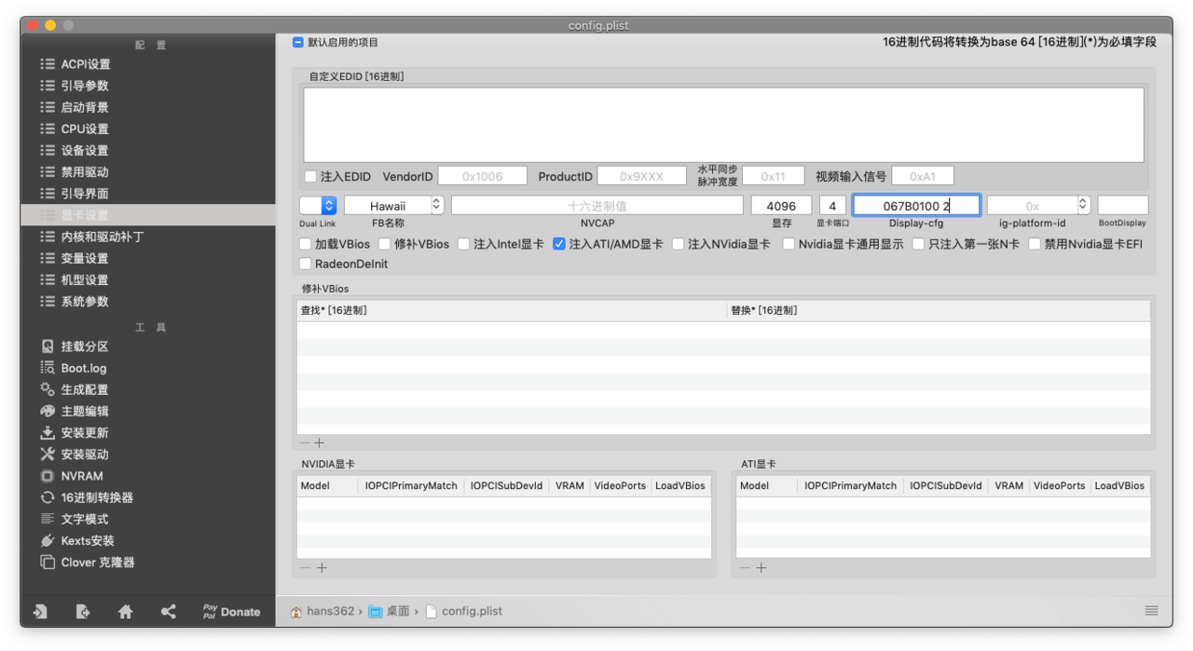Switch to 文字模式 icon

coord(48,519)
